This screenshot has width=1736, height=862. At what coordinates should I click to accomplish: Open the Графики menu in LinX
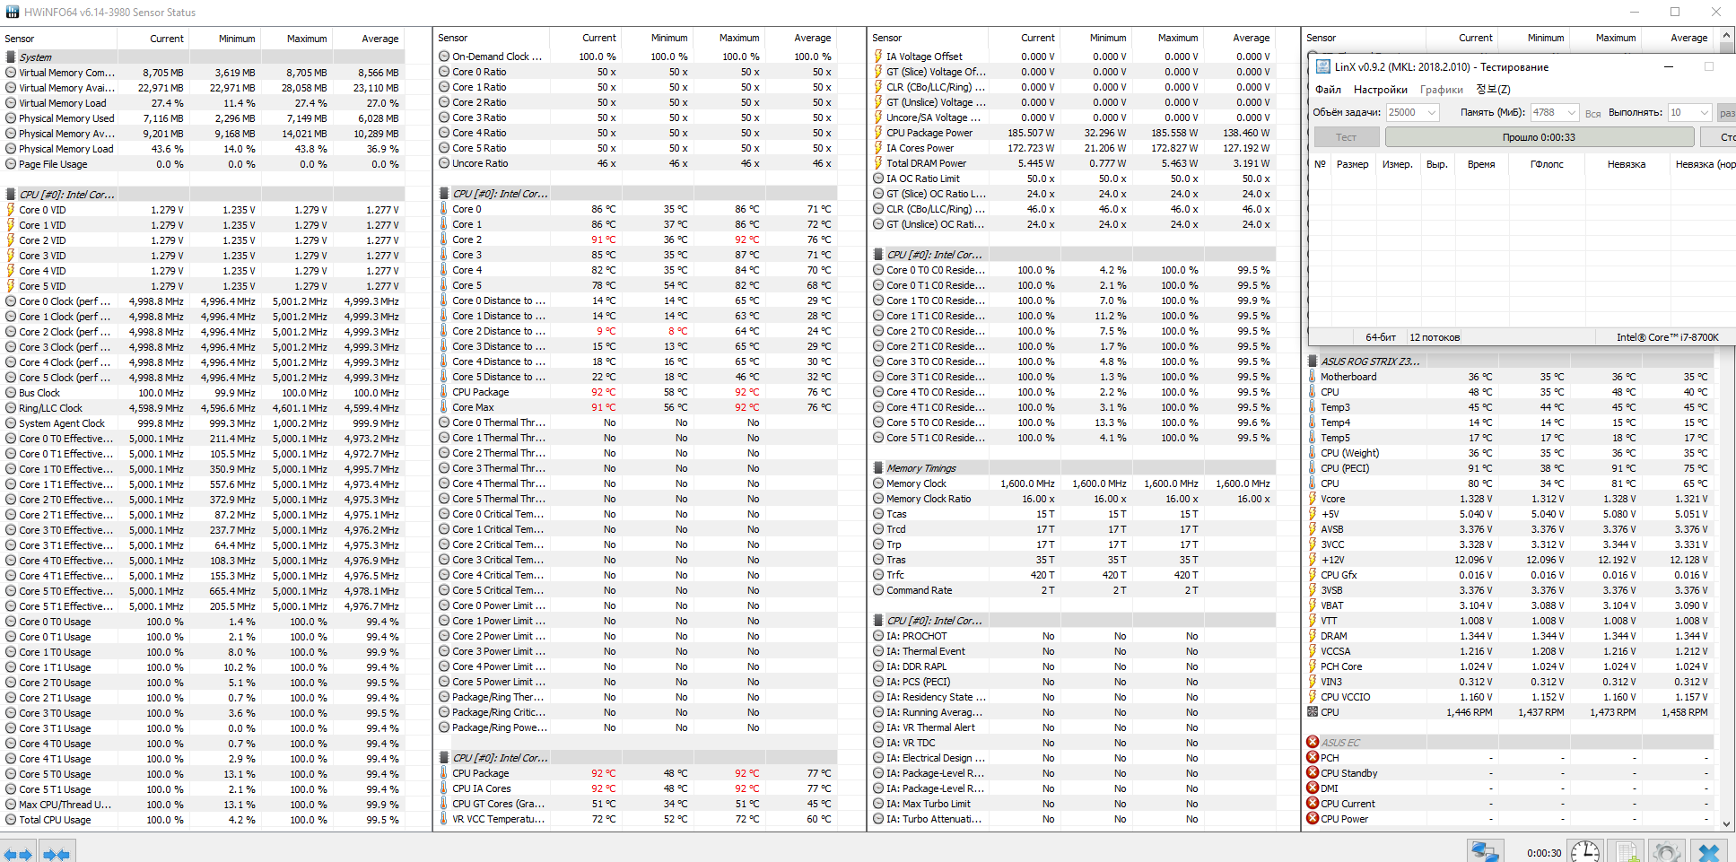(x=1441, y=90)
